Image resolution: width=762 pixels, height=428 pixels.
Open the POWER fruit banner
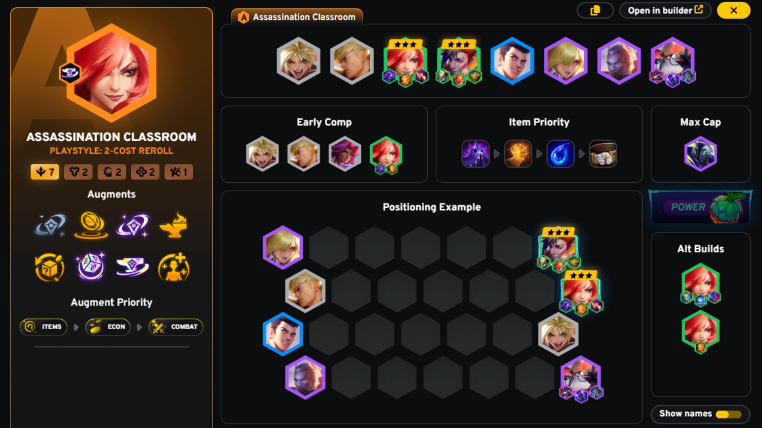click(x=700, y=207)
